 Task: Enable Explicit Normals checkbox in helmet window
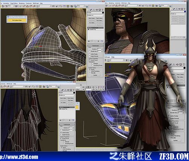point(90,56)
